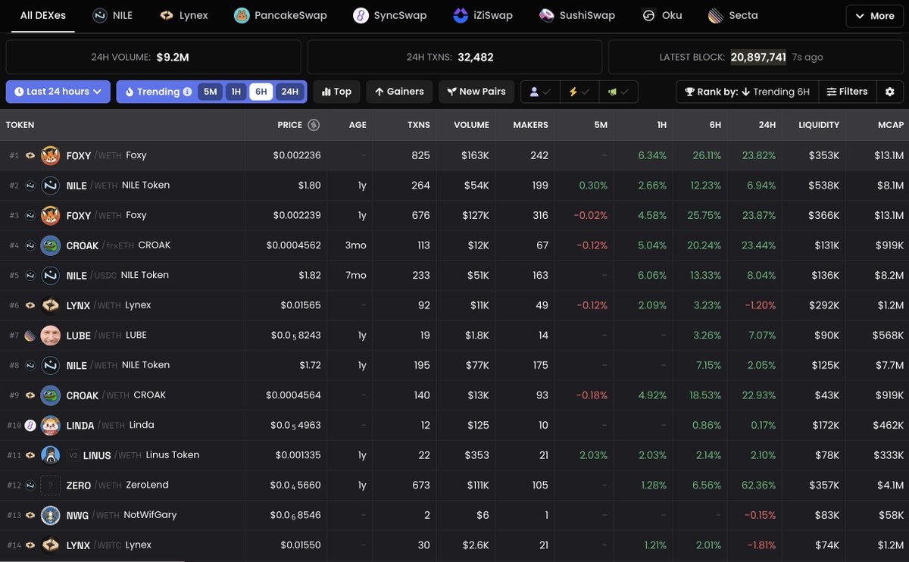This screenshot has width=909, height=562.
Task: Sort by the AGE column header
Action: point(358,125)
